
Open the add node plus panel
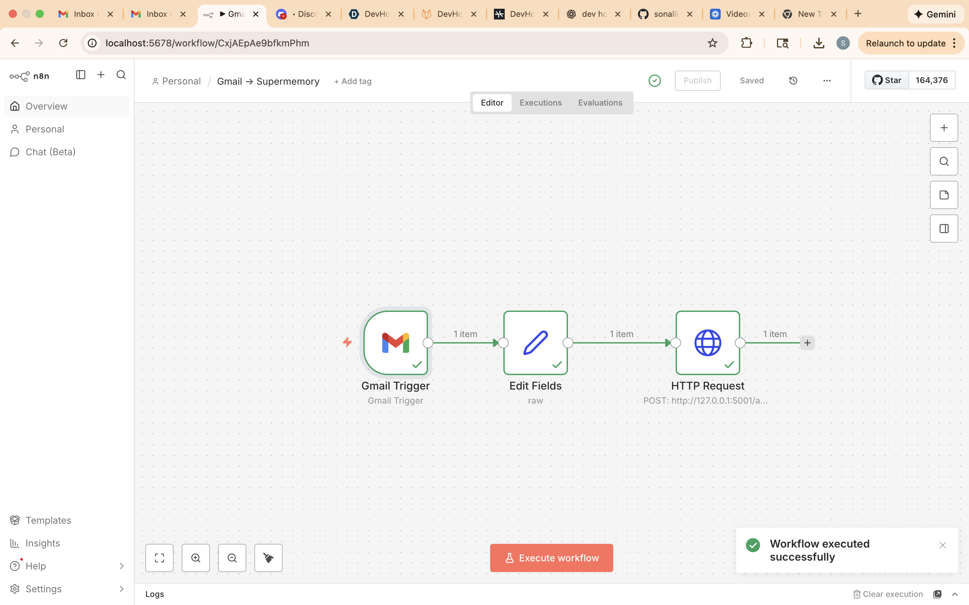point(944,128)
